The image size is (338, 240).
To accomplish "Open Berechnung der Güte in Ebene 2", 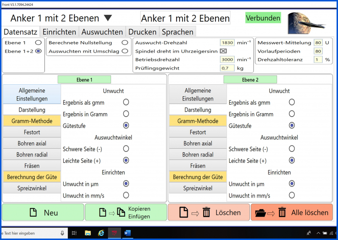I will click(198, 177).
